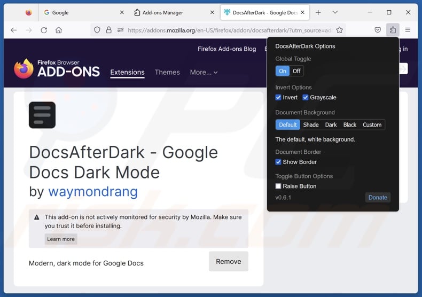The width and height of the screenshot is (422, 297).
Task: Set Global Toggle to On
Action: click(283, 71)
